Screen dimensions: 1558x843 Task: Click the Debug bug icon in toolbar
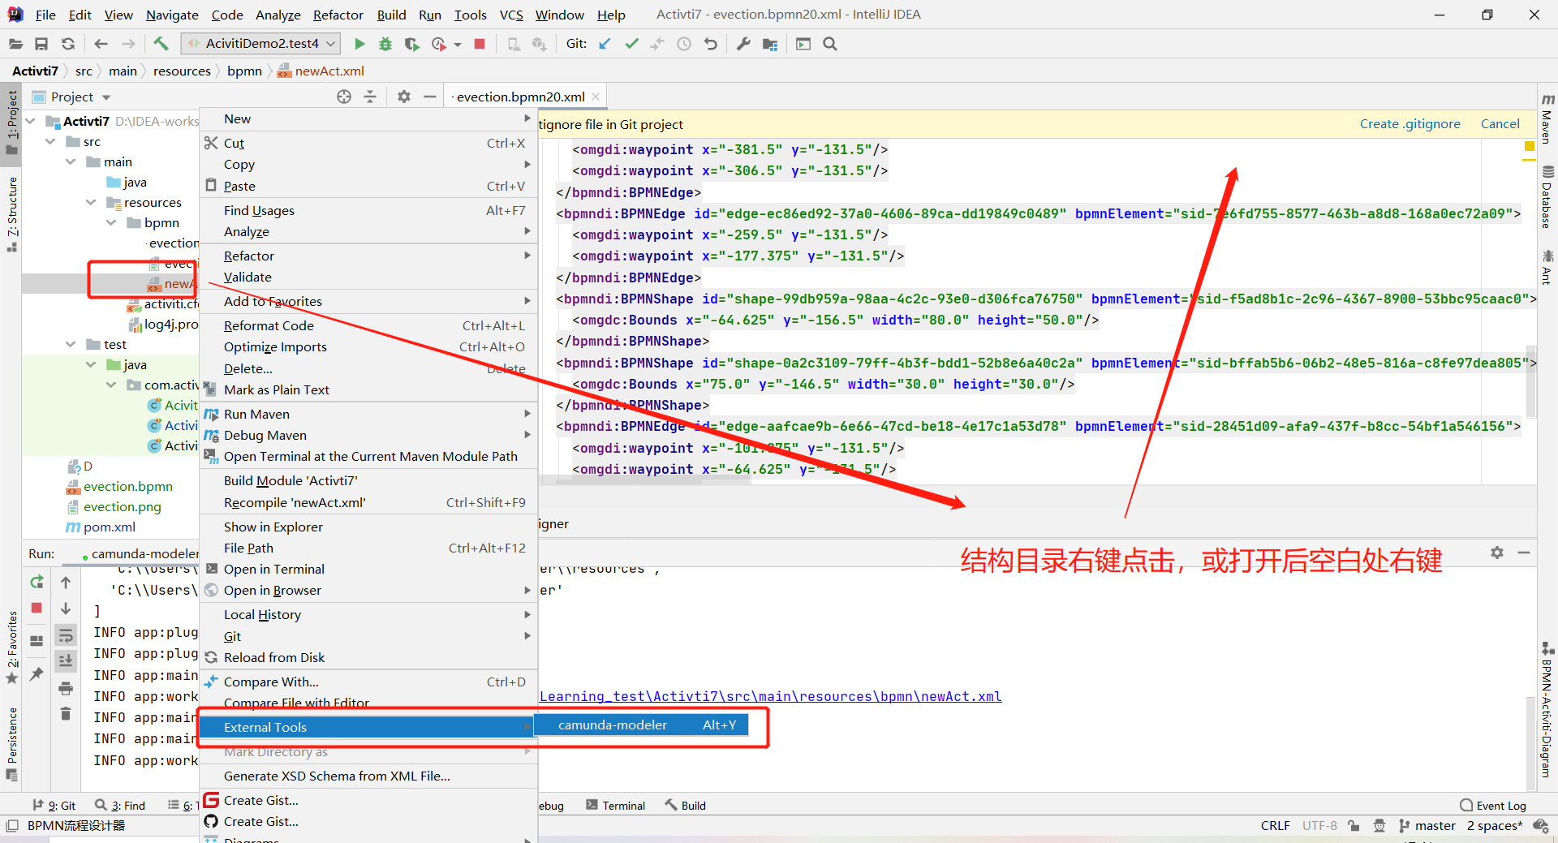click(385, 44)
